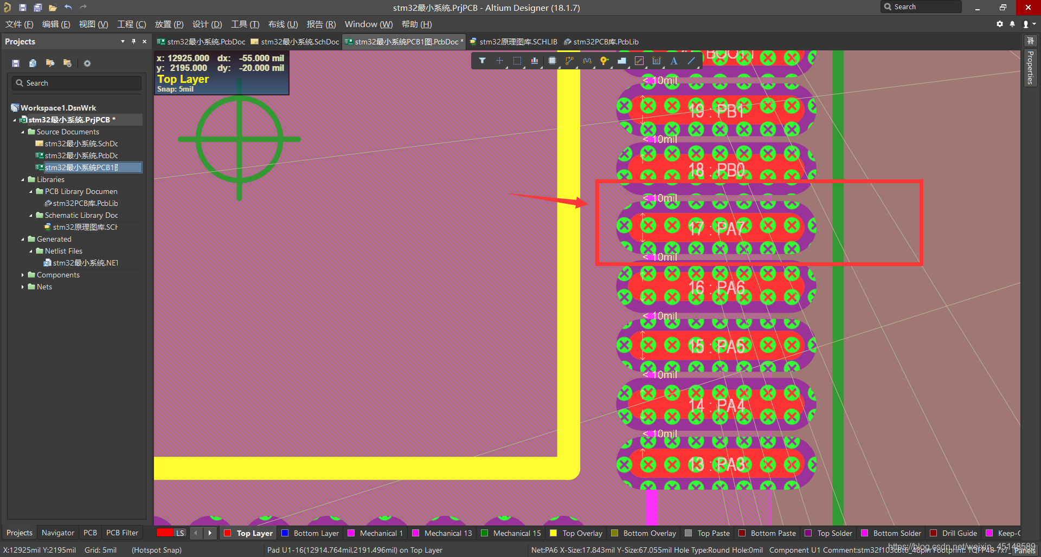The width and height of the screenshot is (1041, 557).
Task: Switch to stm32最小系统.SchDoc tab
Action: point(295,42)
